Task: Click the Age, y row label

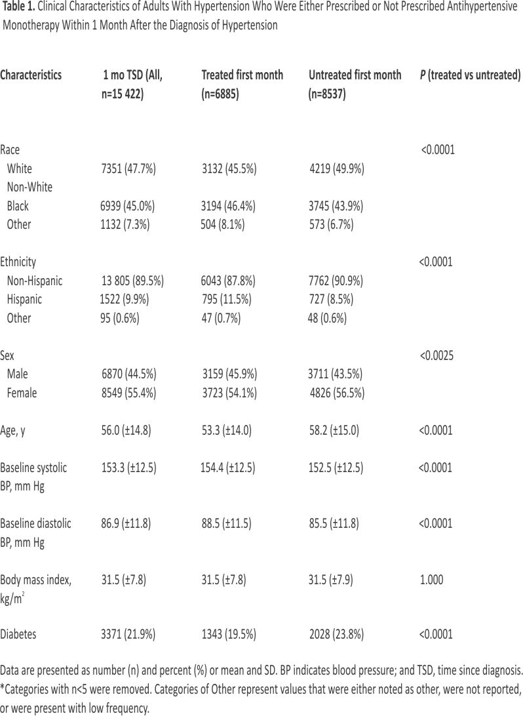Action: (x=14, y=431)
